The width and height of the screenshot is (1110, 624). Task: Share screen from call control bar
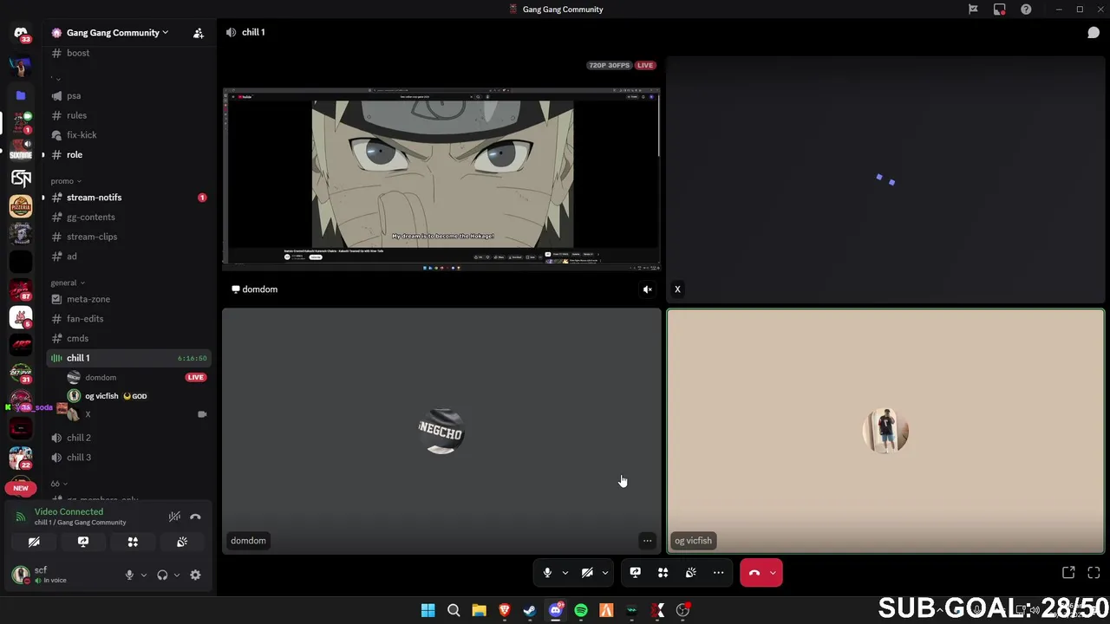tap(635, 573)
